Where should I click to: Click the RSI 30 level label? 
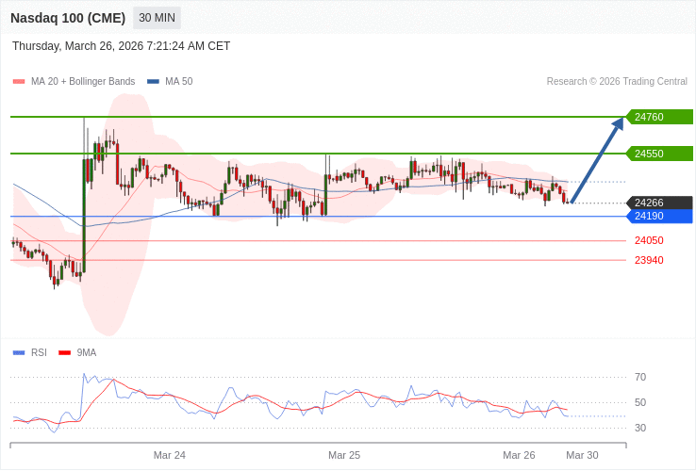tap(640, 429)
